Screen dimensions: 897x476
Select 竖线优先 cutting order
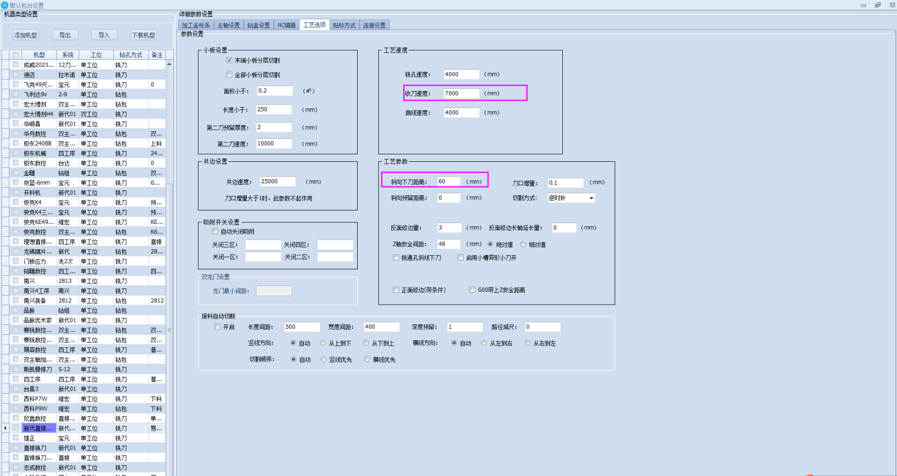click(x=323, y=360)
